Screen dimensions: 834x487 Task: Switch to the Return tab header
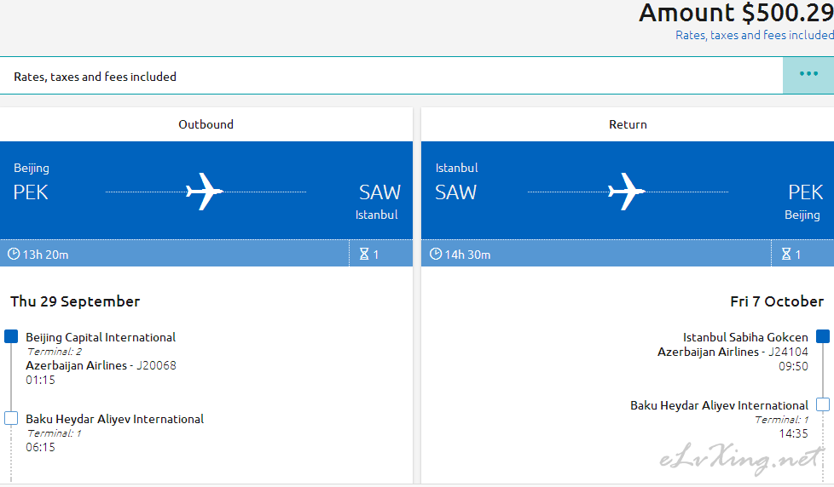click(628, 124)
